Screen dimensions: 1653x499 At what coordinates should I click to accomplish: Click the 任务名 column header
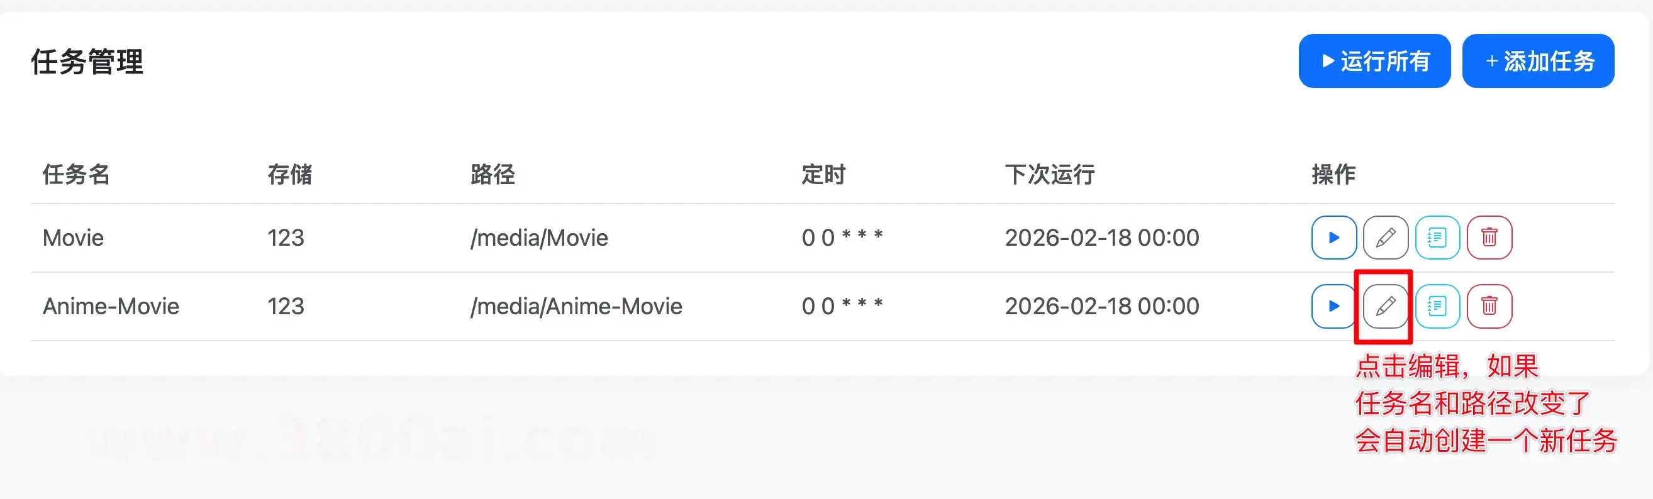[75, 175]
